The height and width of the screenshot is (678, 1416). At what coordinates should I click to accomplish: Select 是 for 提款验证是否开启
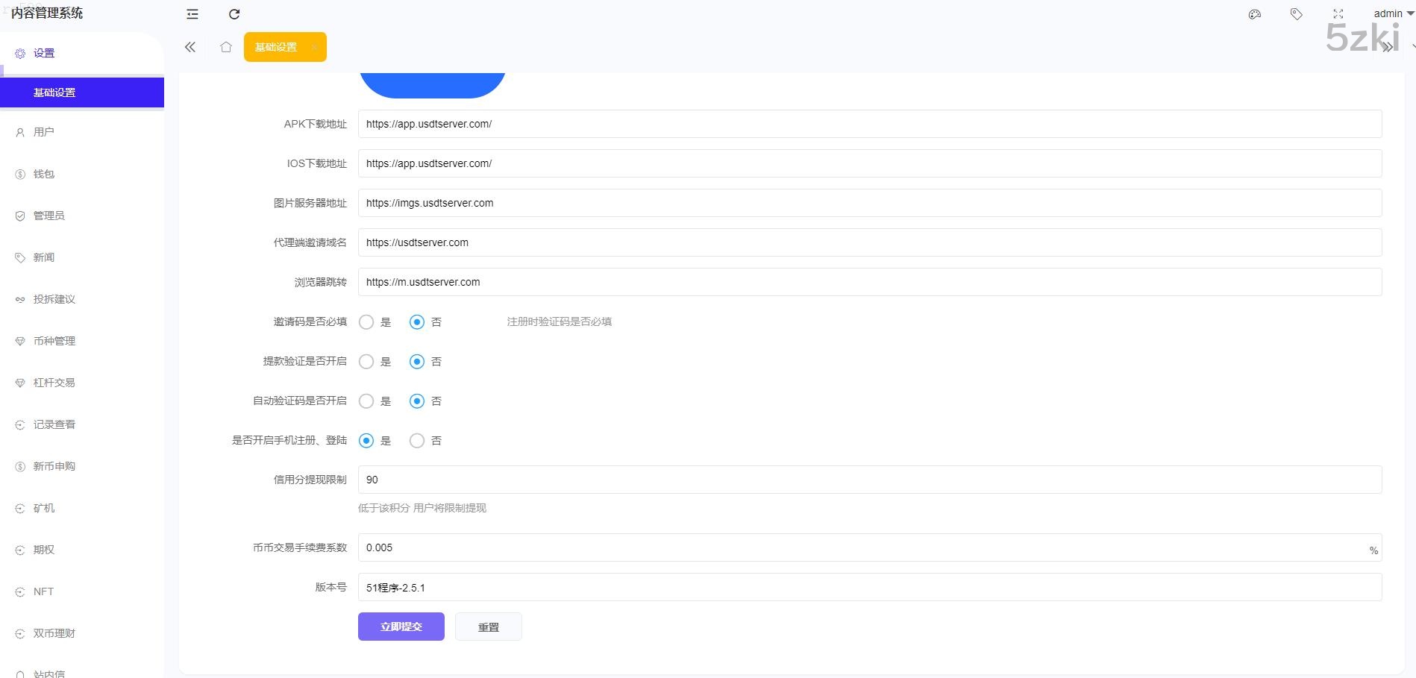pos(366,362)
